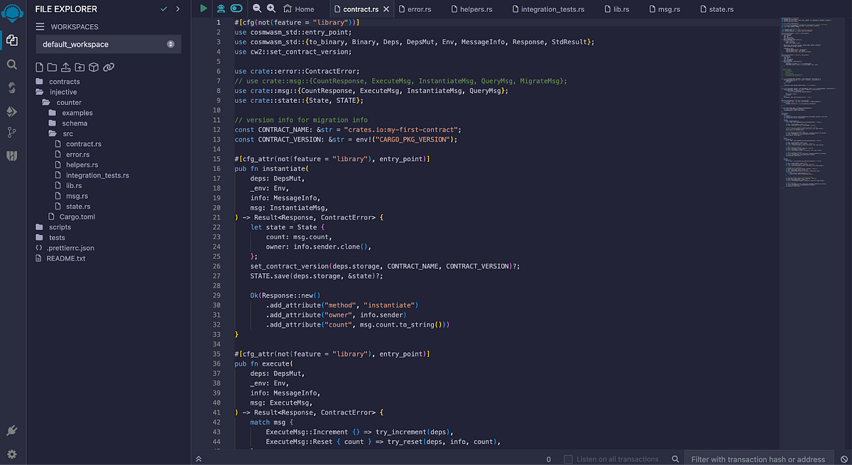Viewport: 852px width, 465px height.
Task: Enable the Listen on all transactions checkbox
Action: click(x=567, y=459)
